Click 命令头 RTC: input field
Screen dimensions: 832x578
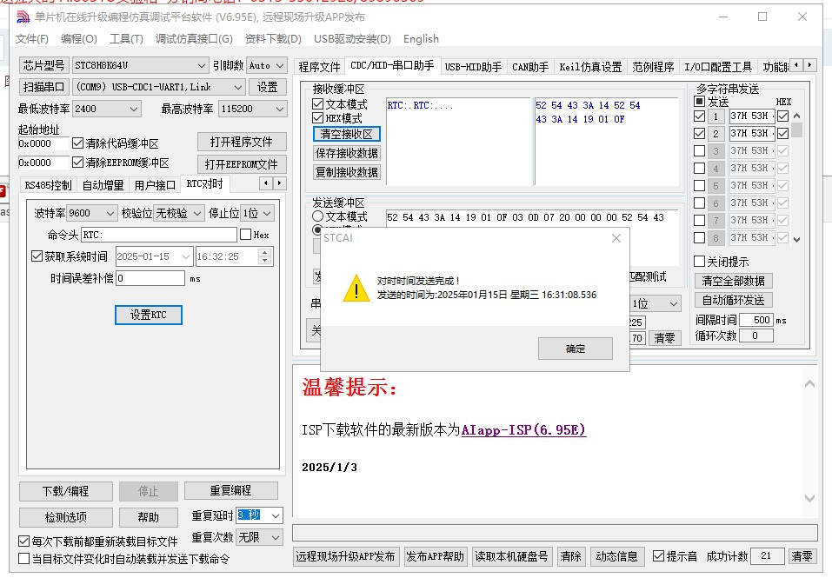click(159, 235)
